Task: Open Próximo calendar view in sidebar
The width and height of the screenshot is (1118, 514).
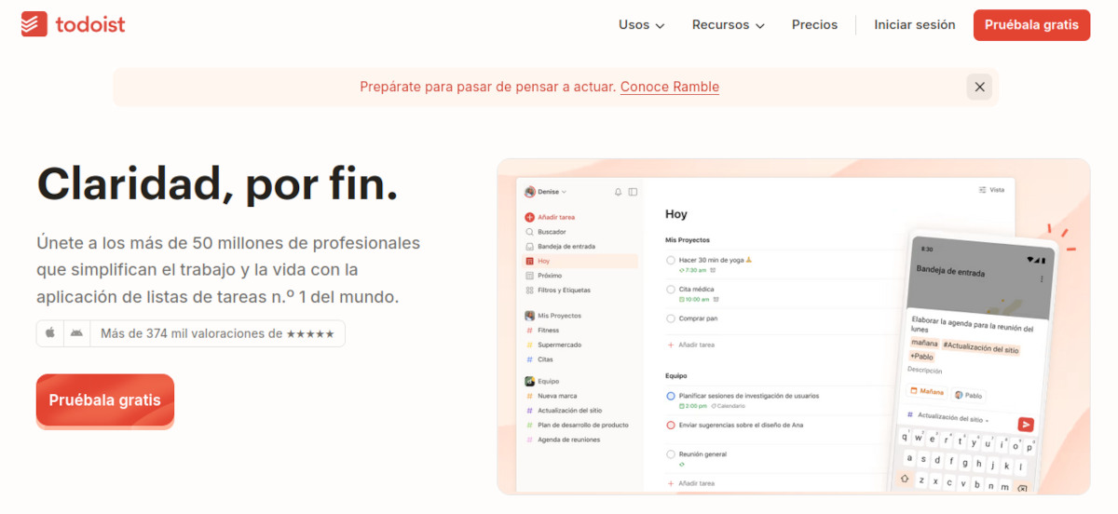Action: pos(545,276)
